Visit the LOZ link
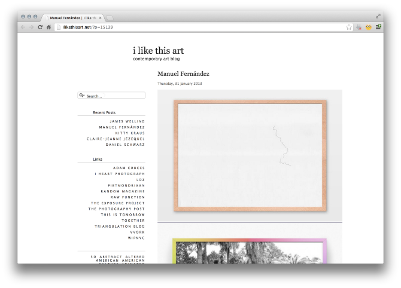The height and width of the screenshot is (288, 401). coord(141,180)
